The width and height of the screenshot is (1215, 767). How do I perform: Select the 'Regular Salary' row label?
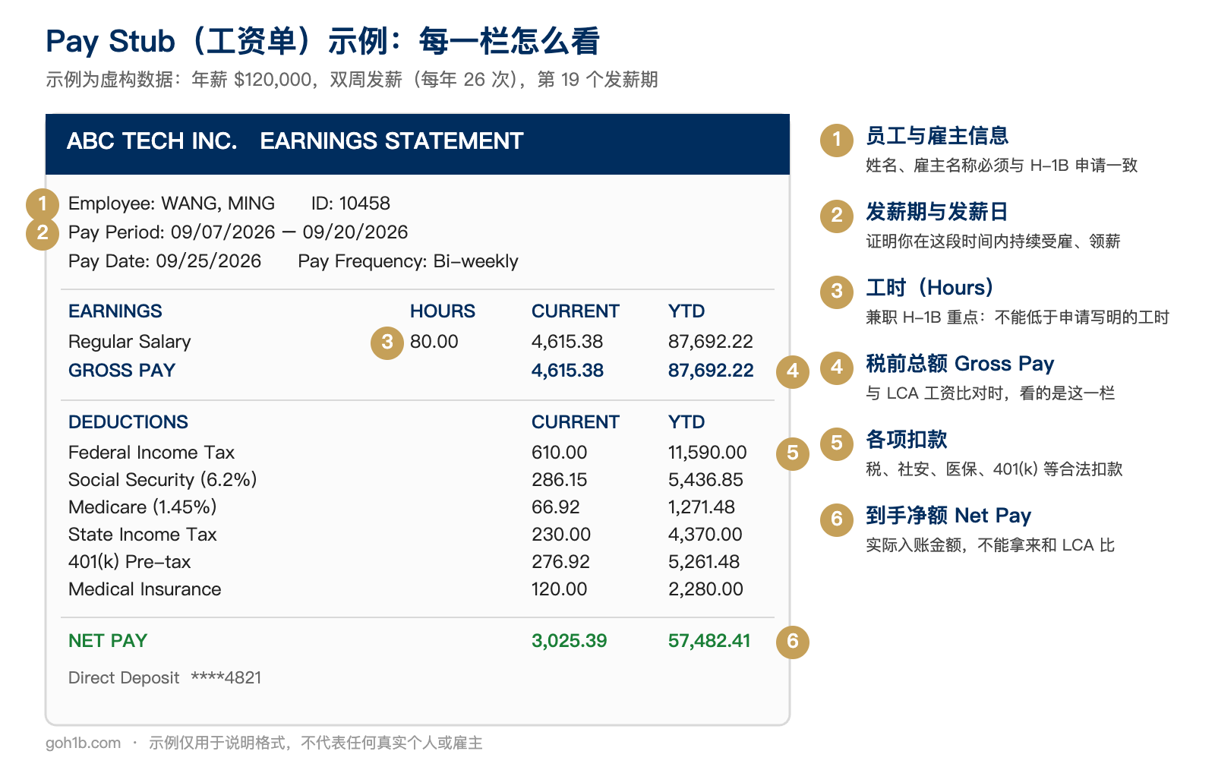[130, 342]
